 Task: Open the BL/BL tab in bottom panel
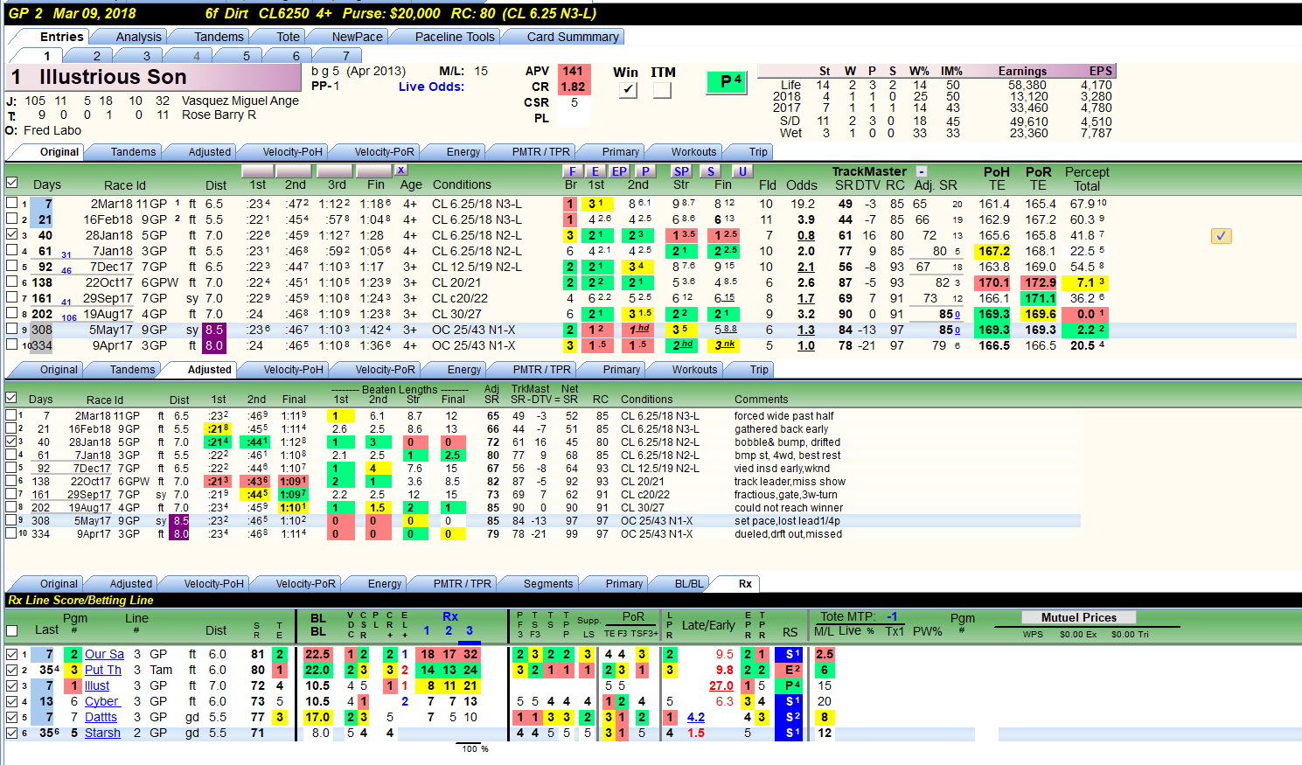click(689, 583)
